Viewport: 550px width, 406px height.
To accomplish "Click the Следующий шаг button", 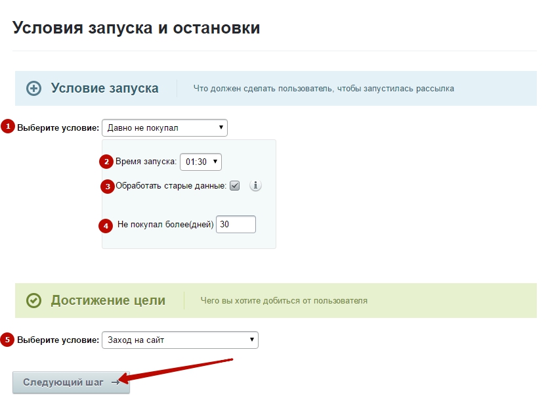I will (71, 382).
